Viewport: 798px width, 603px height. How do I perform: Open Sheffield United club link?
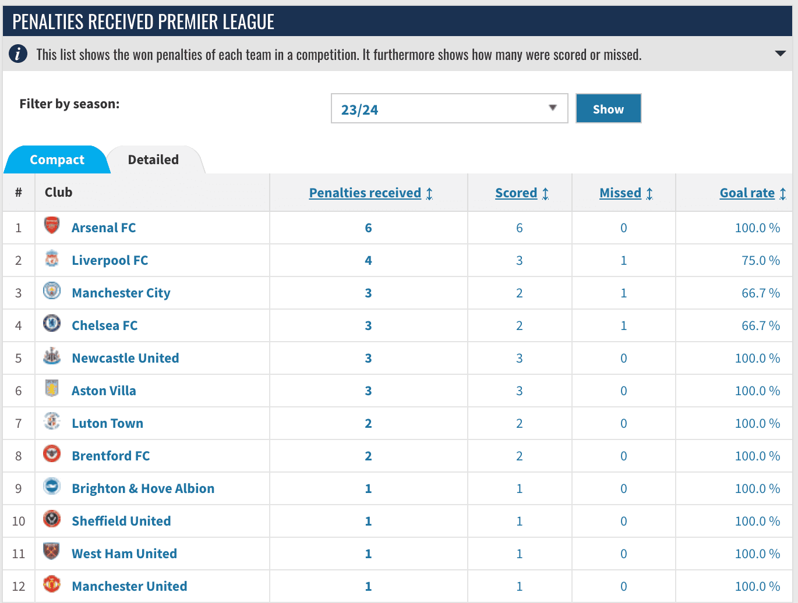pos(121,521)
